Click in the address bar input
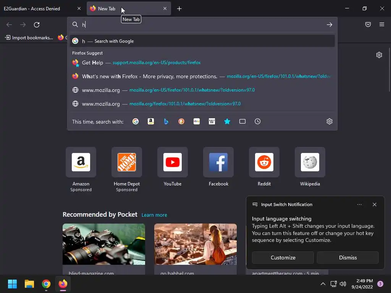The width and height of the screenshot is (391, 293). (202, 25)
